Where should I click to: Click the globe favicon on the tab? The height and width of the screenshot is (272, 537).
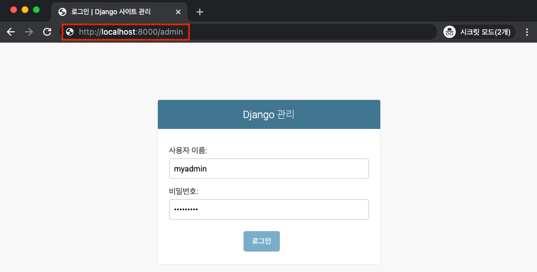coord(62,12)
